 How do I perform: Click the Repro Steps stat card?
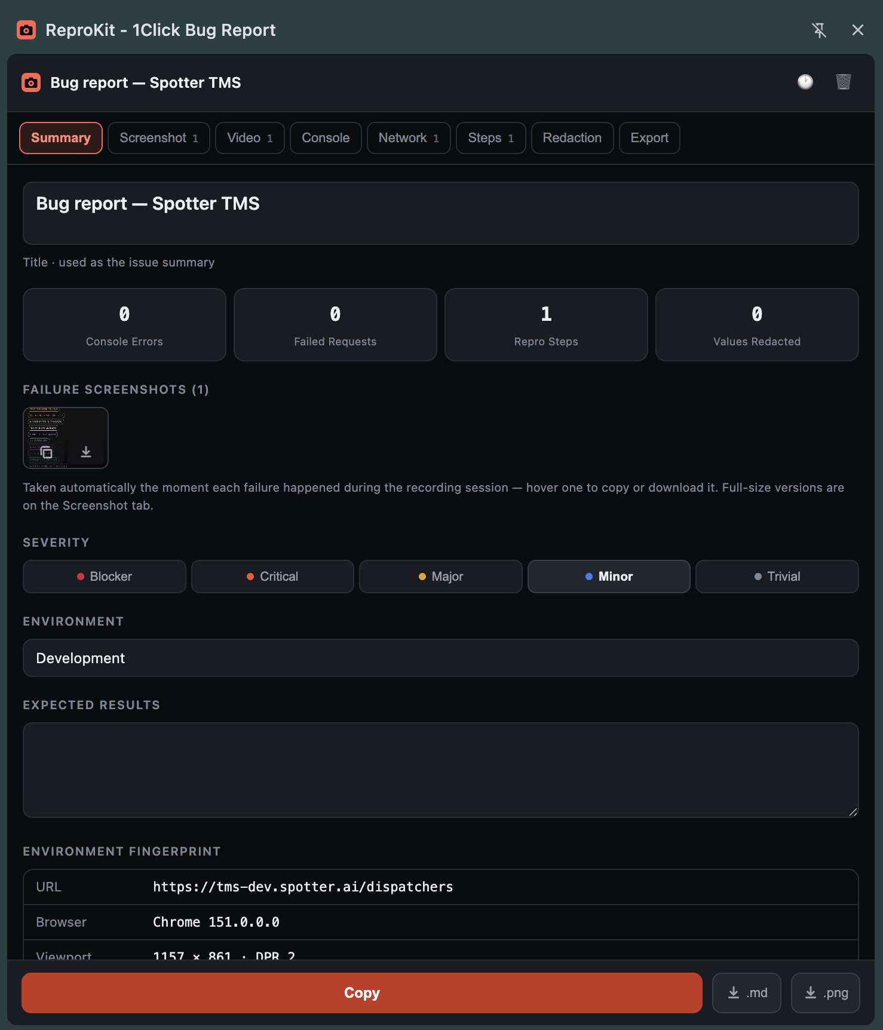click(546, 325)
